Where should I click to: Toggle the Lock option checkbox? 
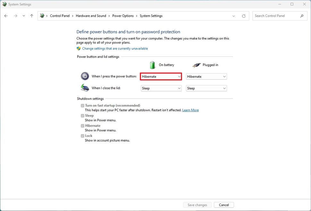click(x=82, y=136)
